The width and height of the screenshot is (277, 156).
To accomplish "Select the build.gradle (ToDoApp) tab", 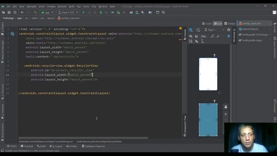I will point(254,35).
